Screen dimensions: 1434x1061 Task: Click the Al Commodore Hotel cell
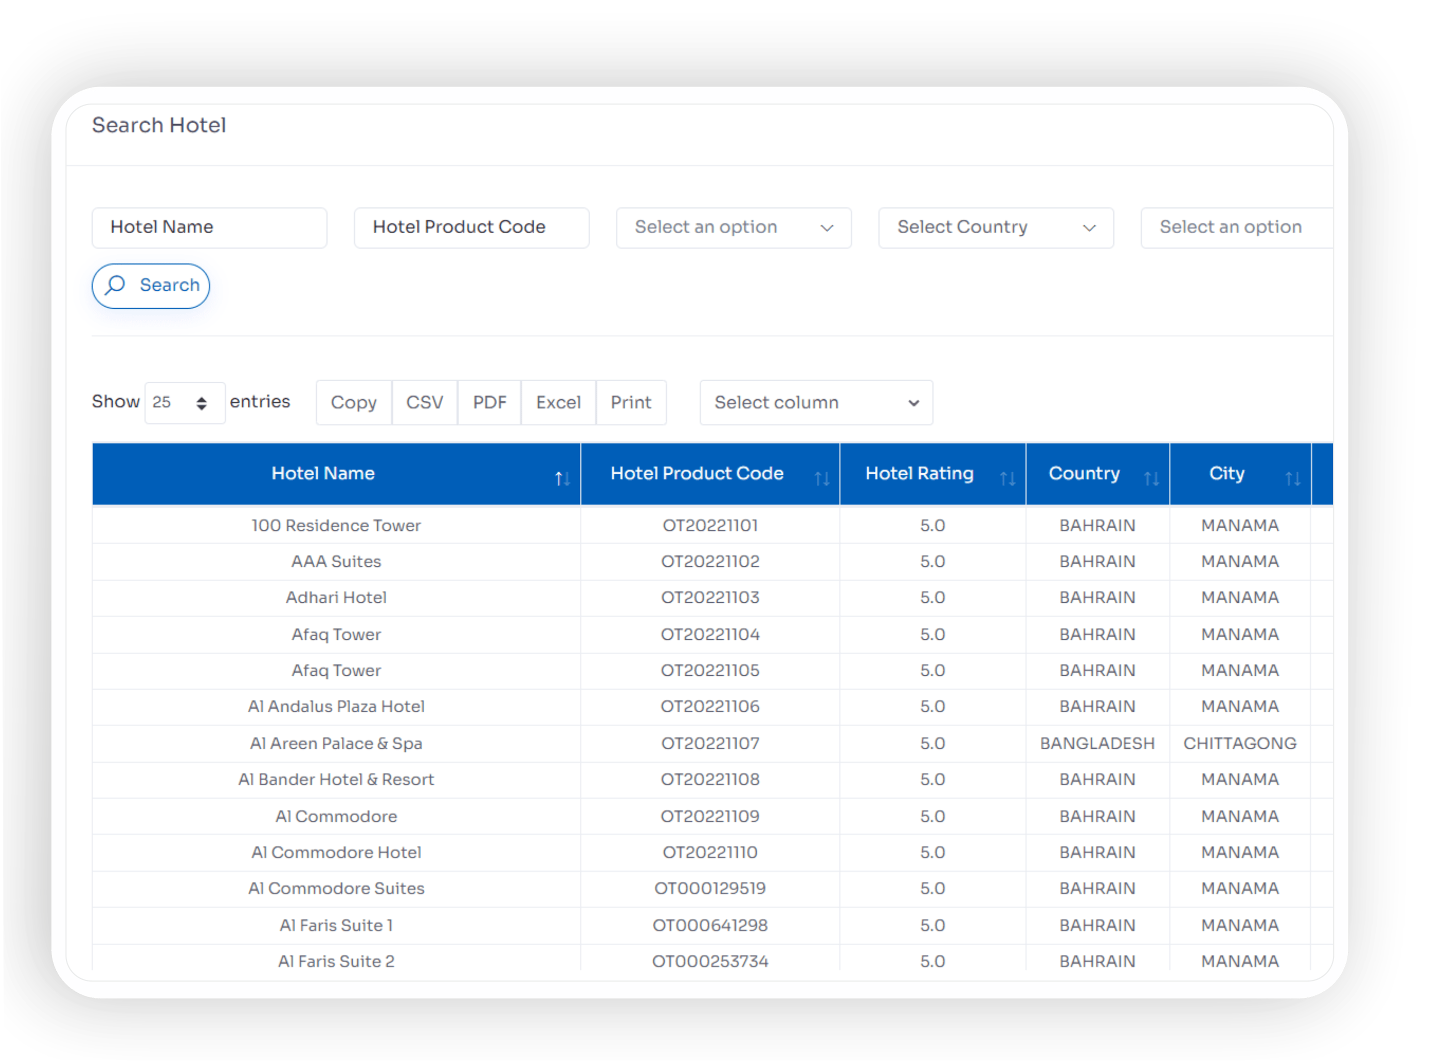(x=336, y=853)
